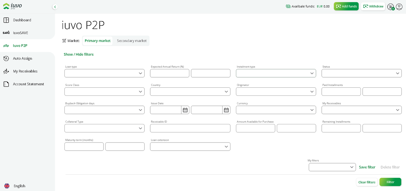Expand the Country dropdown
The height and width of the screenshot is (191, 406).
pyautogui.click(x=190, y=91)
